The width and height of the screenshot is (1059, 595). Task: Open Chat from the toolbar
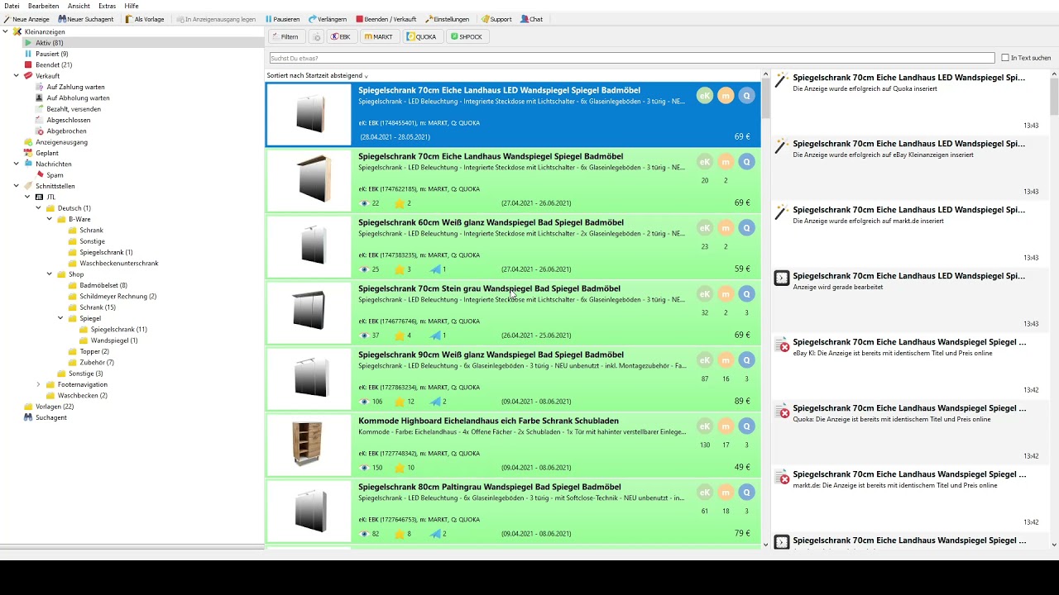point(532,19)
